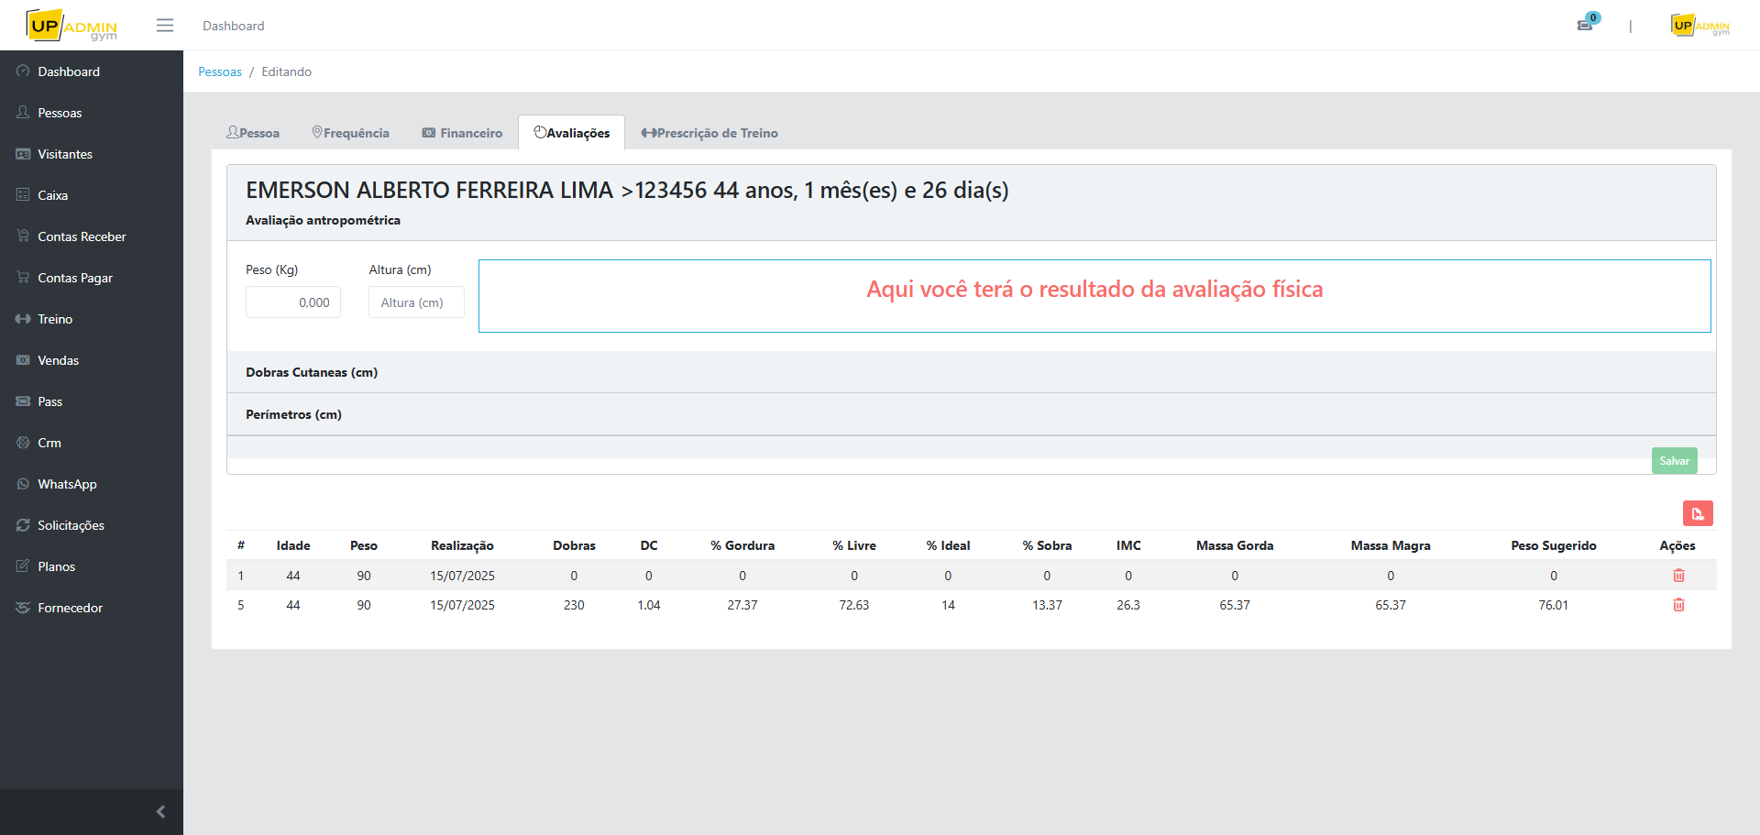
Task: Collapse sidebar using the bottom chevron arrow
Action: point(160,812)
